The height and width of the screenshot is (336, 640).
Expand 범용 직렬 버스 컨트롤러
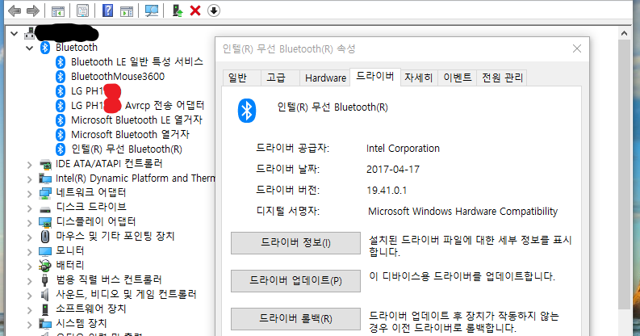point(29,281)
